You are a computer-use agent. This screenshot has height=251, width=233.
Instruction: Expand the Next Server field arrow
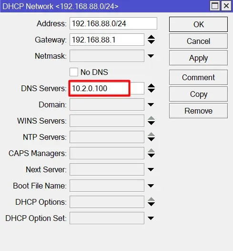point(151,169)
